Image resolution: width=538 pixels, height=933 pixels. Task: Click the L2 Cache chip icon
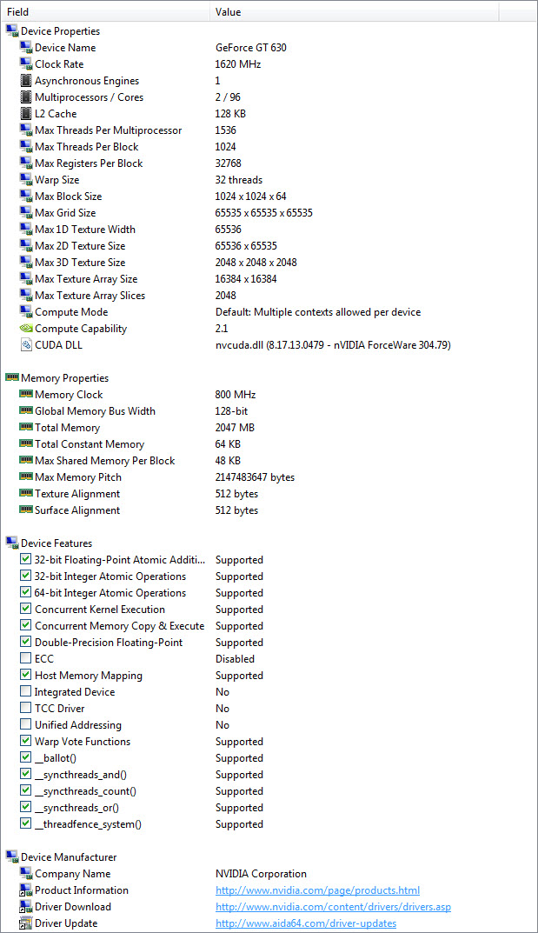point(25,113)
